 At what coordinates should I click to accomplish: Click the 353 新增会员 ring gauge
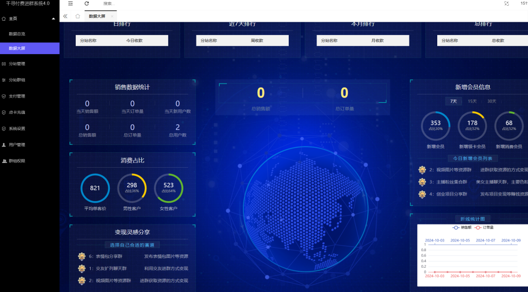(435, 126)
